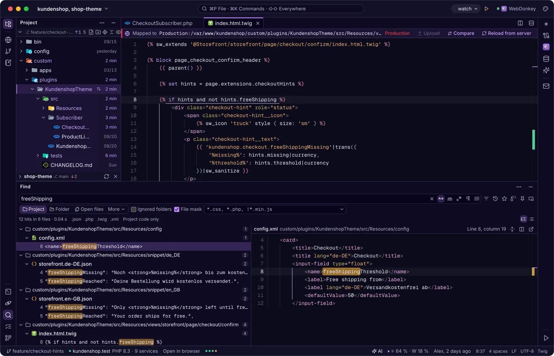Toggle whole-words match (ab) in Find
The width and height of the screenshot is (554, 356).
pos(450,199)
